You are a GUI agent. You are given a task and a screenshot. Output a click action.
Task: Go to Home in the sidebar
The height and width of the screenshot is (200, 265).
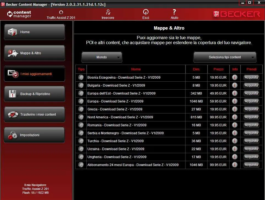click(x=34, y=32)
